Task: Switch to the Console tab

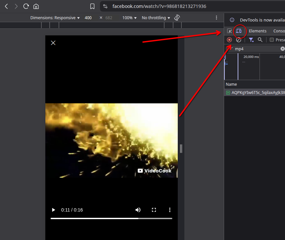Action: [279, 31]
